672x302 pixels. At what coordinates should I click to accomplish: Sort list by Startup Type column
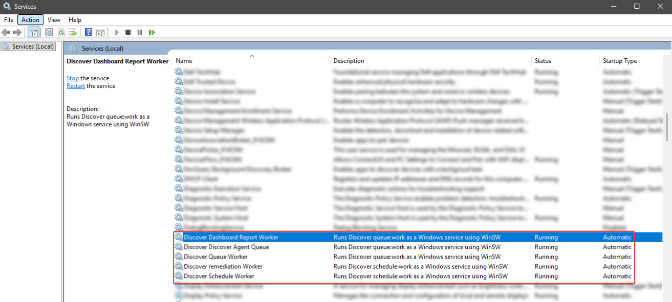619,61
